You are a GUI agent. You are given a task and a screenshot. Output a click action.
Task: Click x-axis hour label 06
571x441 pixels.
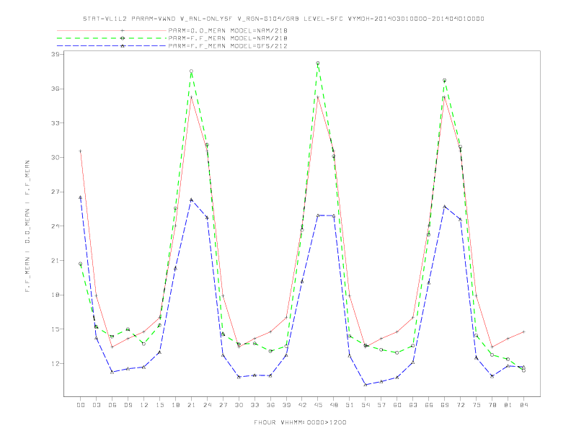coord(112,405)
